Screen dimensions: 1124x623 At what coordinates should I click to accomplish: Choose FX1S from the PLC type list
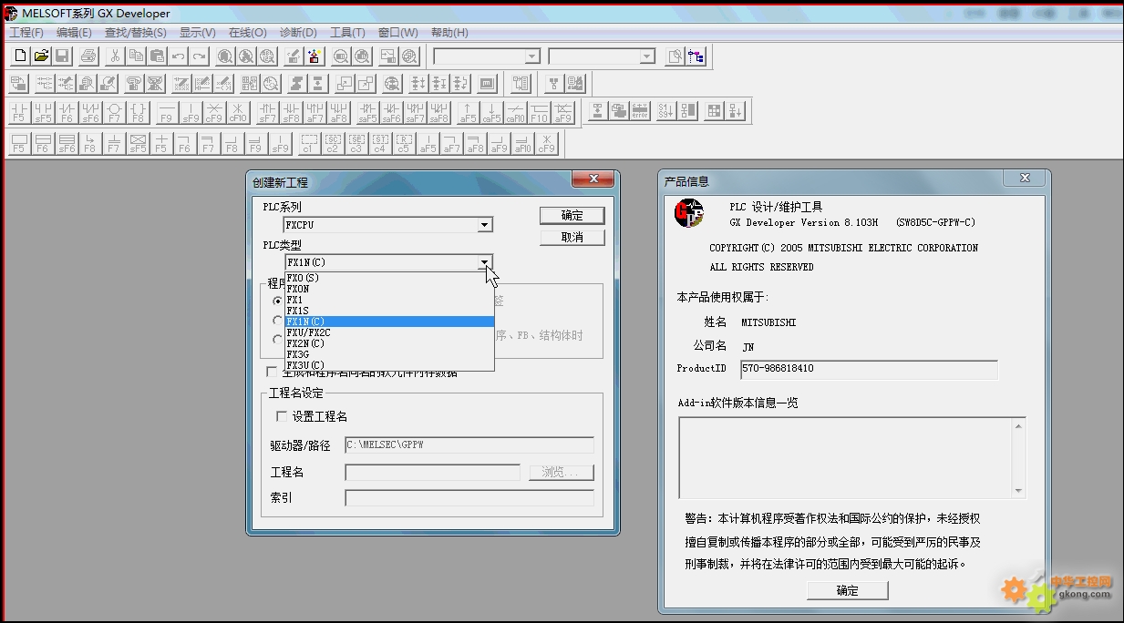coord(389,311)
